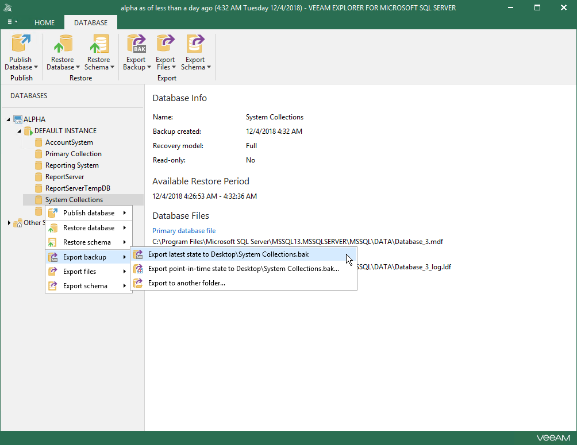Image resolution: width=577 pixels, height=445 pixels.
Task: Choose Export to another folder
Action: click(x=244, y=283)
